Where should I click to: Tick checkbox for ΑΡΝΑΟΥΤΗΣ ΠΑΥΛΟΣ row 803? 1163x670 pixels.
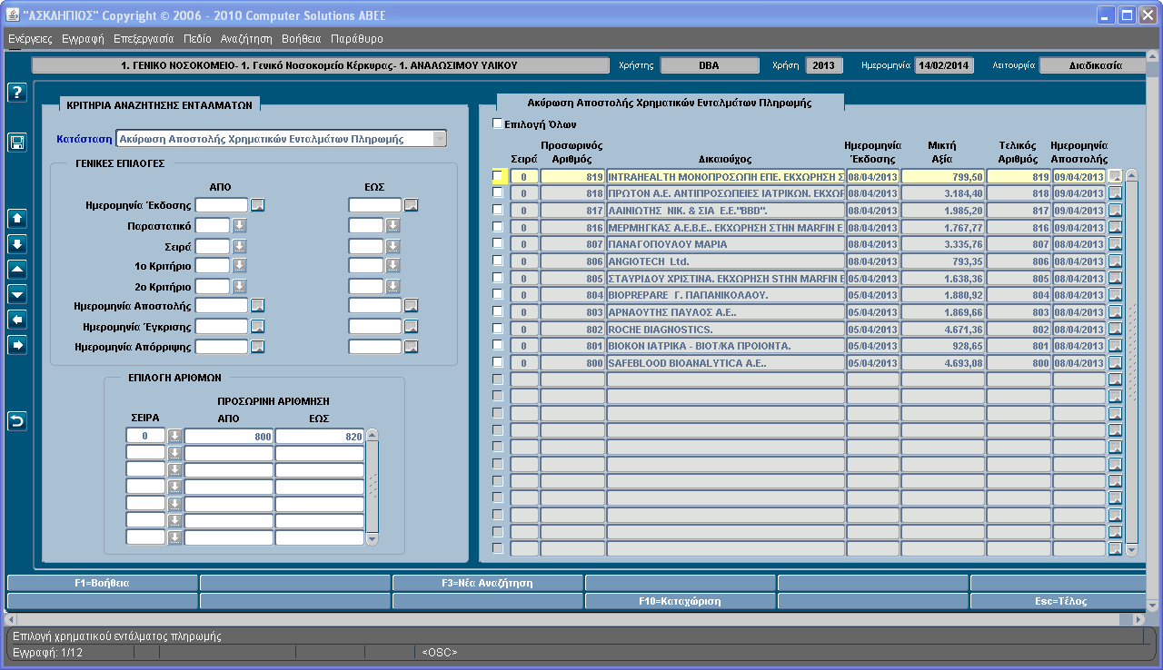[x=497, y=311]
